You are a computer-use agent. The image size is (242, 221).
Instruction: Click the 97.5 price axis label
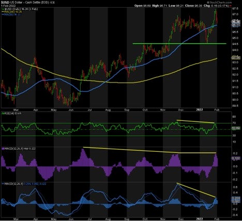pyautogui.click(x=235, y=8)
